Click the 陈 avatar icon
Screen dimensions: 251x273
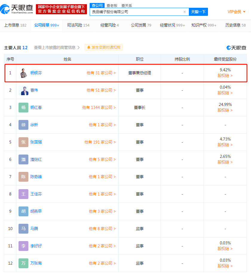[24, 177]
